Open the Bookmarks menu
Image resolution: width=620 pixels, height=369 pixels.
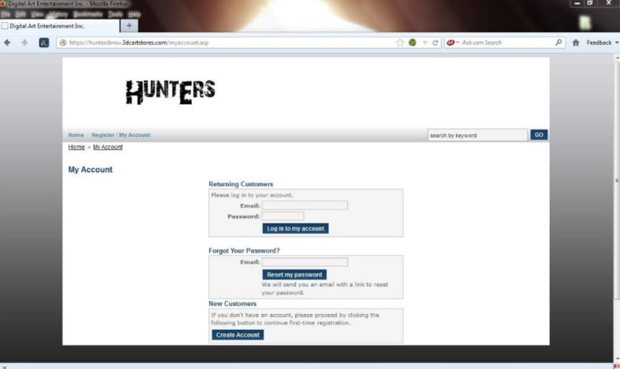click(88, 13)
